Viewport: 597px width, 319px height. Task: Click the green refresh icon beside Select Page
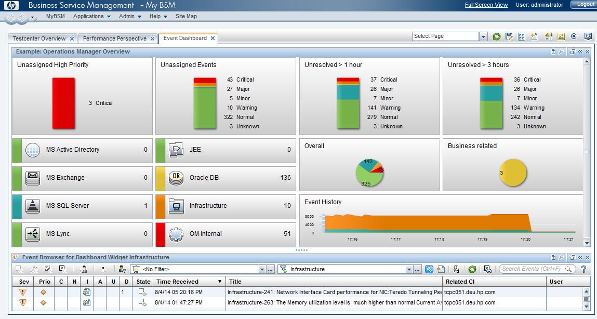[x=497, y=36]
